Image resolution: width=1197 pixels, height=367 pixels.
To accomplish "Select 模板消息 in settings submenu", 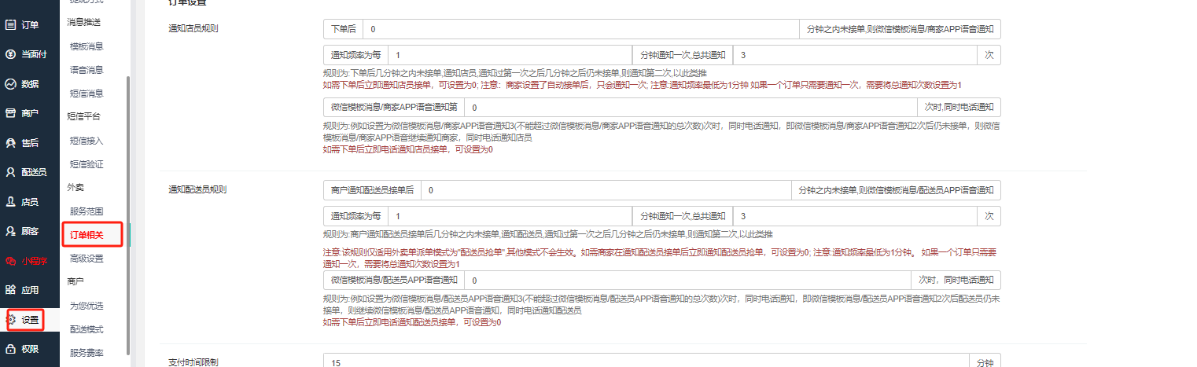I will 87,46.
